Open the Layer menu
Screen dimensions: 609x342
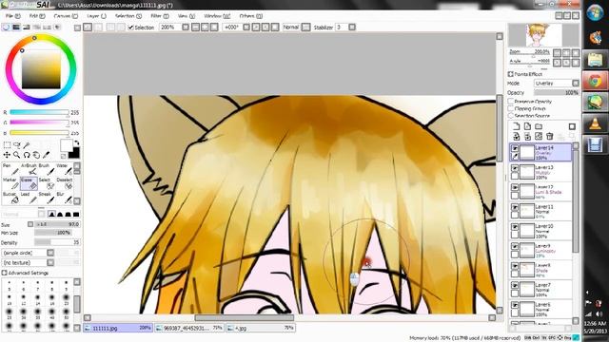coord(96,16)
